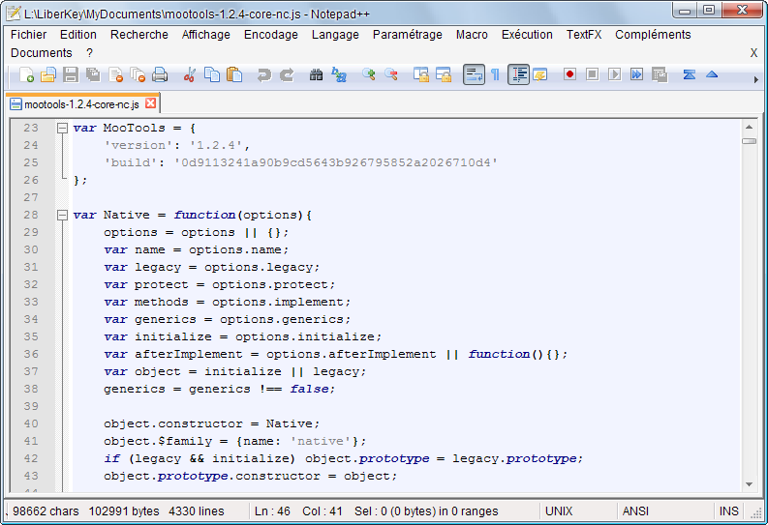This screenshot has height=525, width=768.
Task: Open the Paramétrage menu
Action: point(407,35)
